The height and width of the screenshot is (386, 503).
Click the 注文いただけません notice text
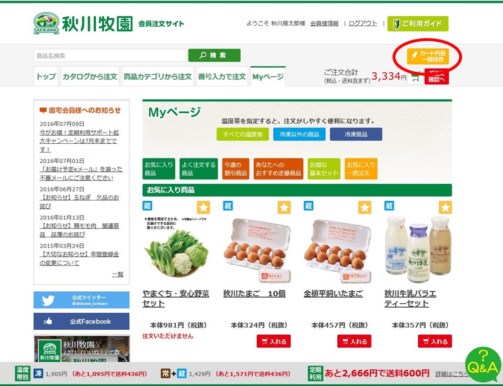pos(168,336)
